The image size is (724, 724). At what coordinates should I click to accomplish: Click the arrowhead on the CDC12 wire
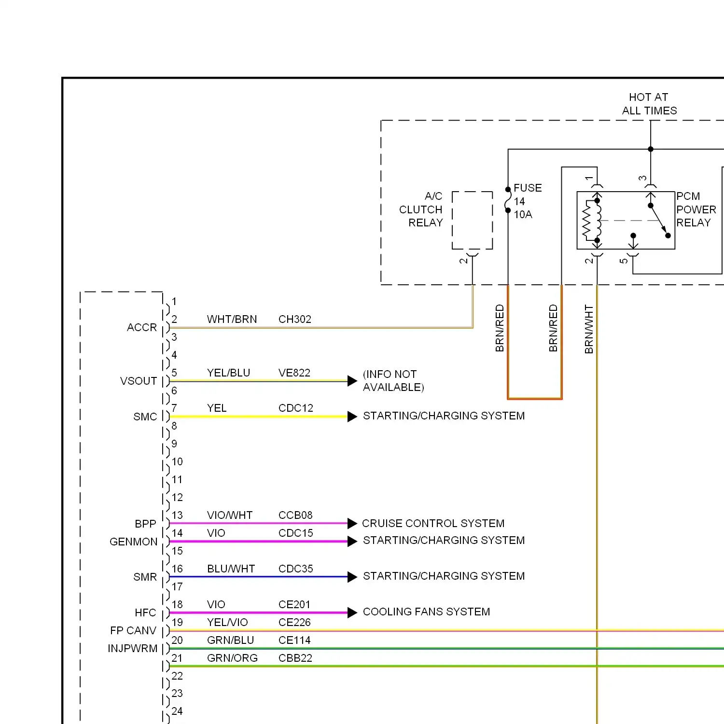coord(352,416)
